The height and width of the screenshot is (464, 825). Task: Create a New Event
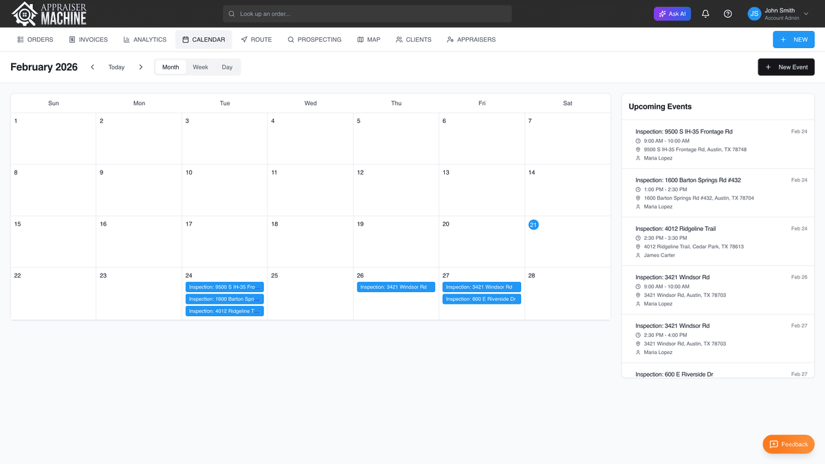[x=786, y=67]
